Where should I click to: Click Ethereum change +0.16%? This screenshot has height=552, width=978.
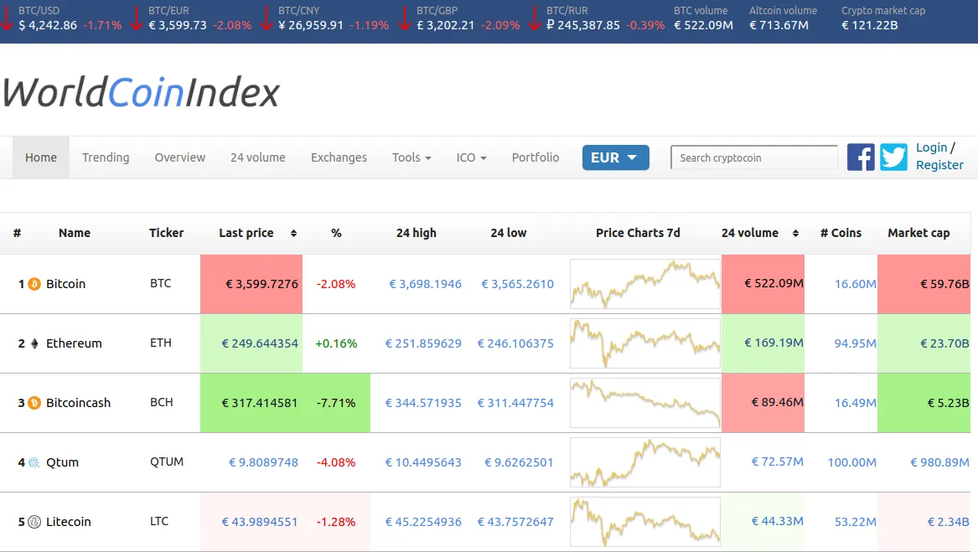(x=336, y=343)
